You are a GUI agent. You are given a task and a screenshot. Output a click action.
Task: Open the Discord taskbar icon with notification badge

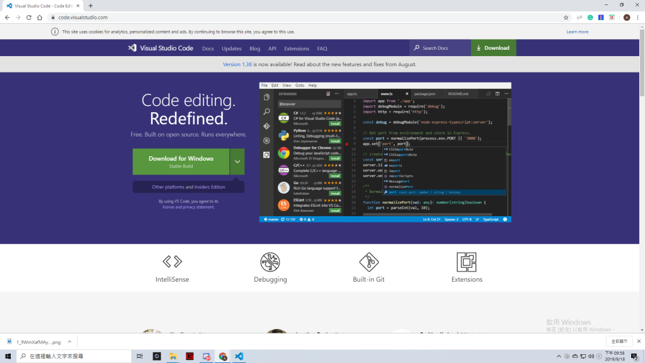coord(206,356)
